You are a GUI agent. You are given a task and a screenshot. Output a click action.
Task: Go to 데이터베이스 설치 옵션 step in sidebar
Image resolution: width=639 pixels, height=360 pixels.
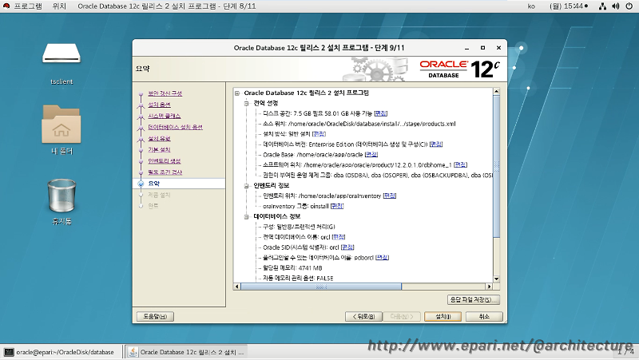175,127
